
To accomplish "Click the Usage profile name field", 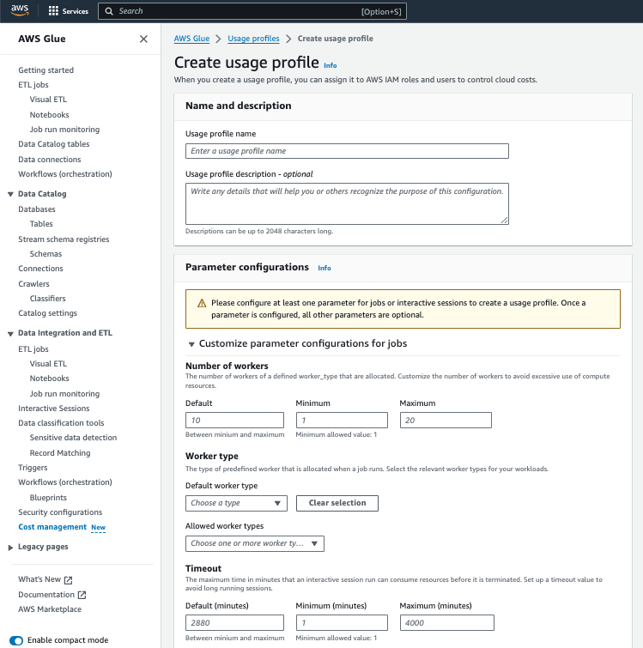I will point(347,151).
